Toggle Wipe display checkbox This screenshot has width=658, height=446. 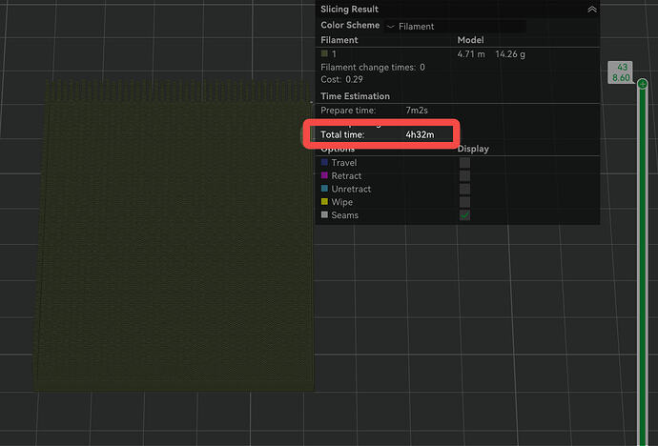pyautogui.click(x=464, y=202)
